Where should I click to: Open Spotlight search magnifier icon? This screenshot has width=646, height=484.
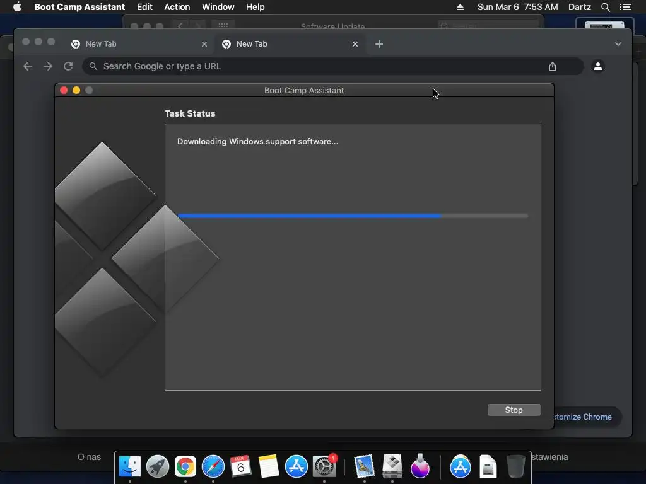605,7
